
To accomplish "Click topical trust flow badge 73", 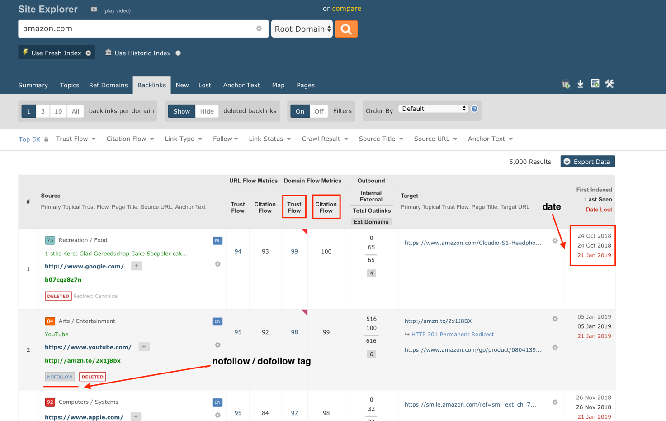I will [x=50, y=240].
